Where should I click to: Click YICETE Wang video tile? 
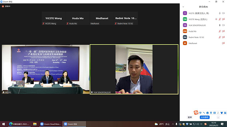tap(54, 18)
